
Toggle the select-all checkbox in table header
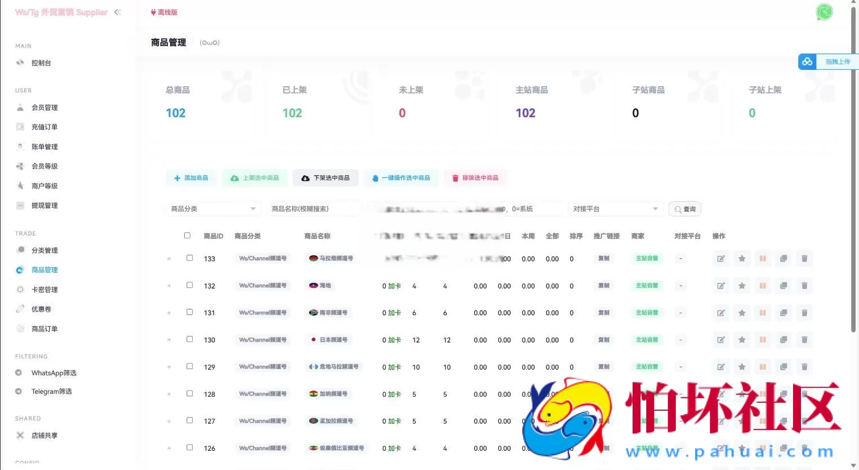click(187, 235)
